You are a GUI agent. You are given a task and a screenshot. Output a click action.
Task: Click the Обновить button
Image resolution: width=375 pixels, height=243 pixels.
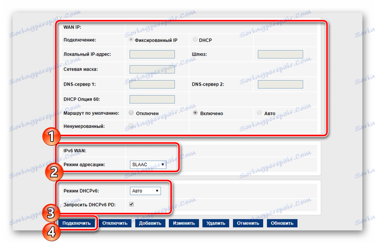282,223
